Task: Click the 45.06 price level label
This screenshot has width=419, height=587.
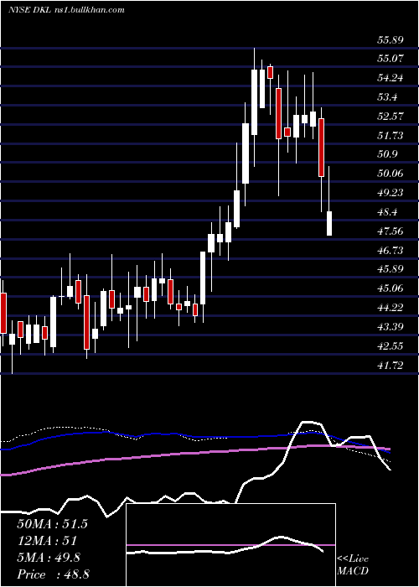Action: [391, 288]
